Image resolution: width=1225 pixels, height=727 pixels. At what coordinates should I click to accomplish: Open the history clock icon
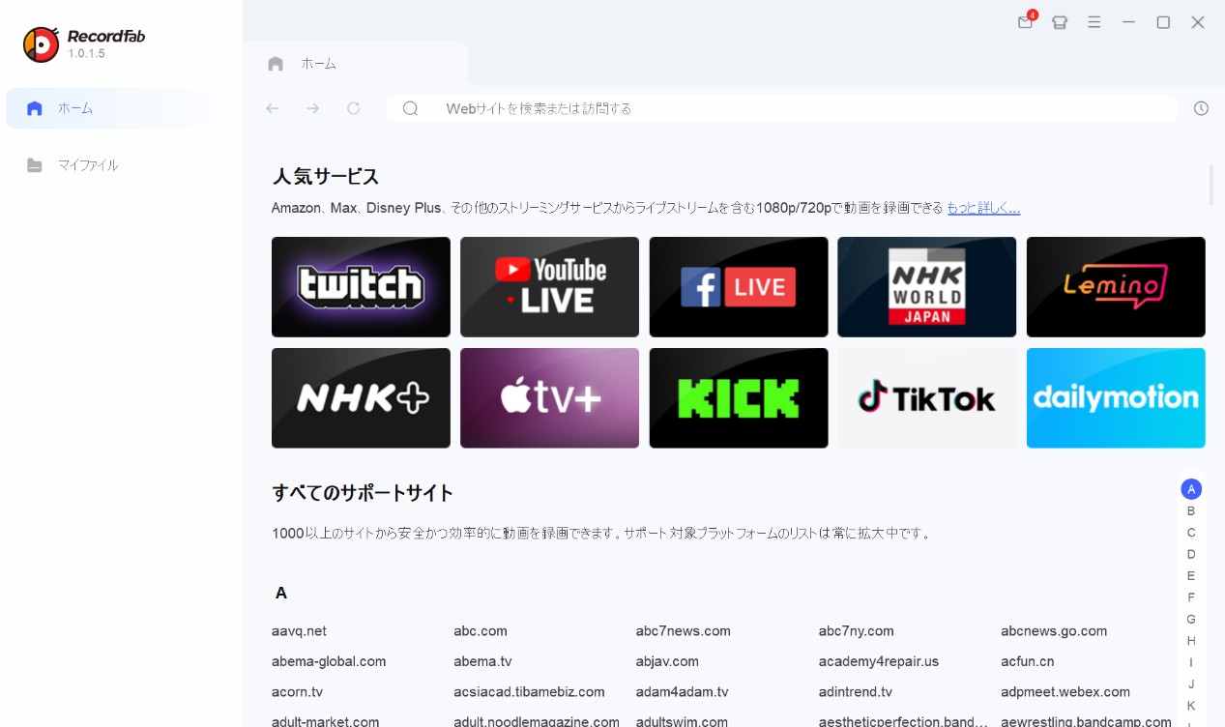pyautogui.click(x=1201, y=108)
